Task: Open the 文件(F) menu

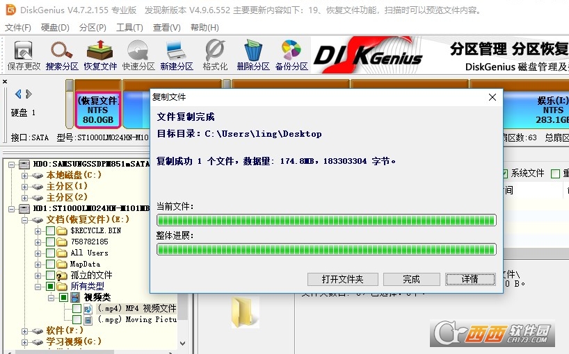Action: 18,28
